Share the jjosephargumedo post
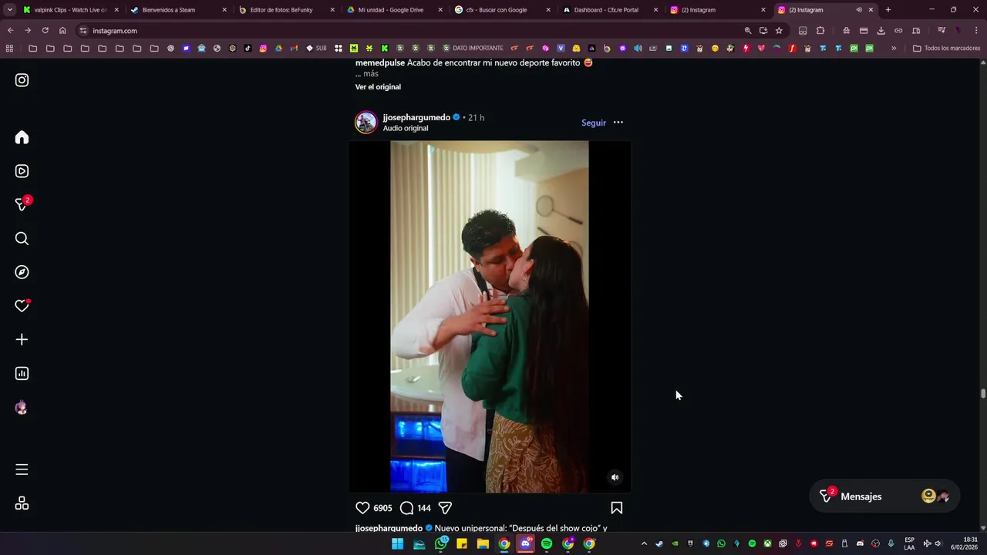 pyautogui.click(x=445, y=508)
